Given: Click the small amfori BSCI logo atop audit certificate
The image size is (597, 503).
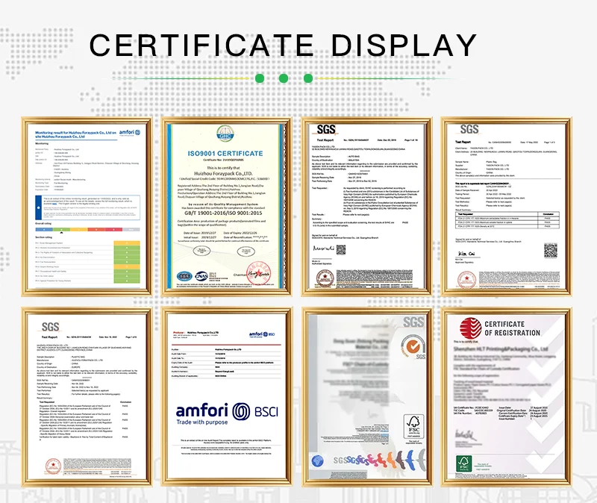Looking at the screenshot, I should (x=262, y=334).
